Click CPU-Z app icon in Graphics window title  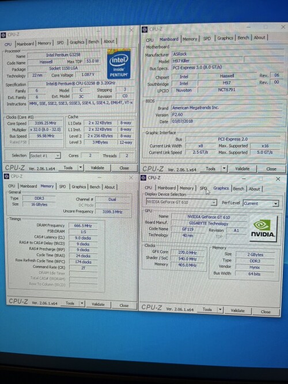coord(144,178)
